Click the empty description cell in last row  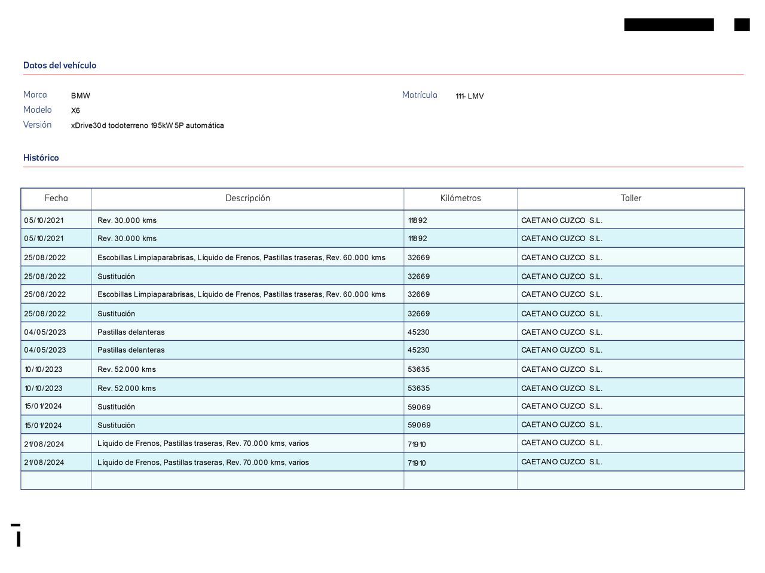(x=247, y=480)
